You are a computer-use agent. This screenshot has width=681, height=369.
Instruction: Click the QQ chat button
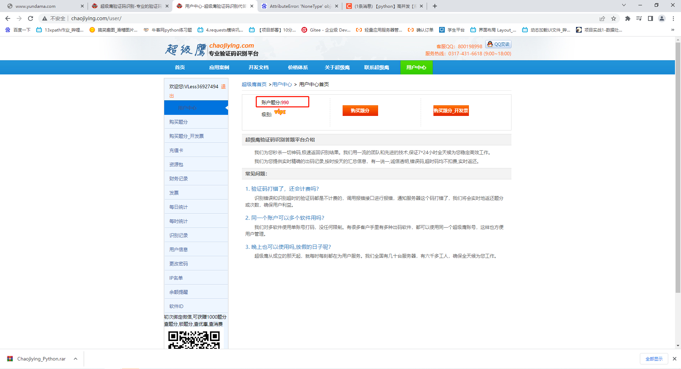click(498, 44)
